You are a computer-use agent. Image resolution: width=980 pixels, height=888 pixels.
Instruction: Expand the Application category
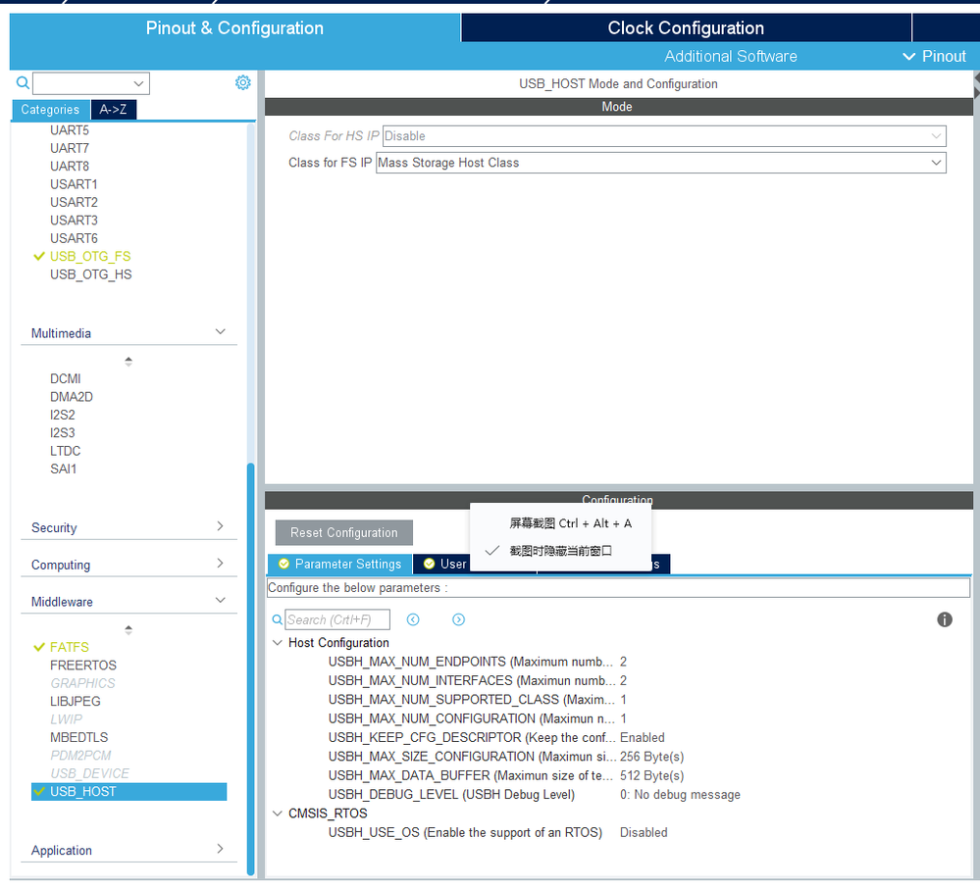220,849
